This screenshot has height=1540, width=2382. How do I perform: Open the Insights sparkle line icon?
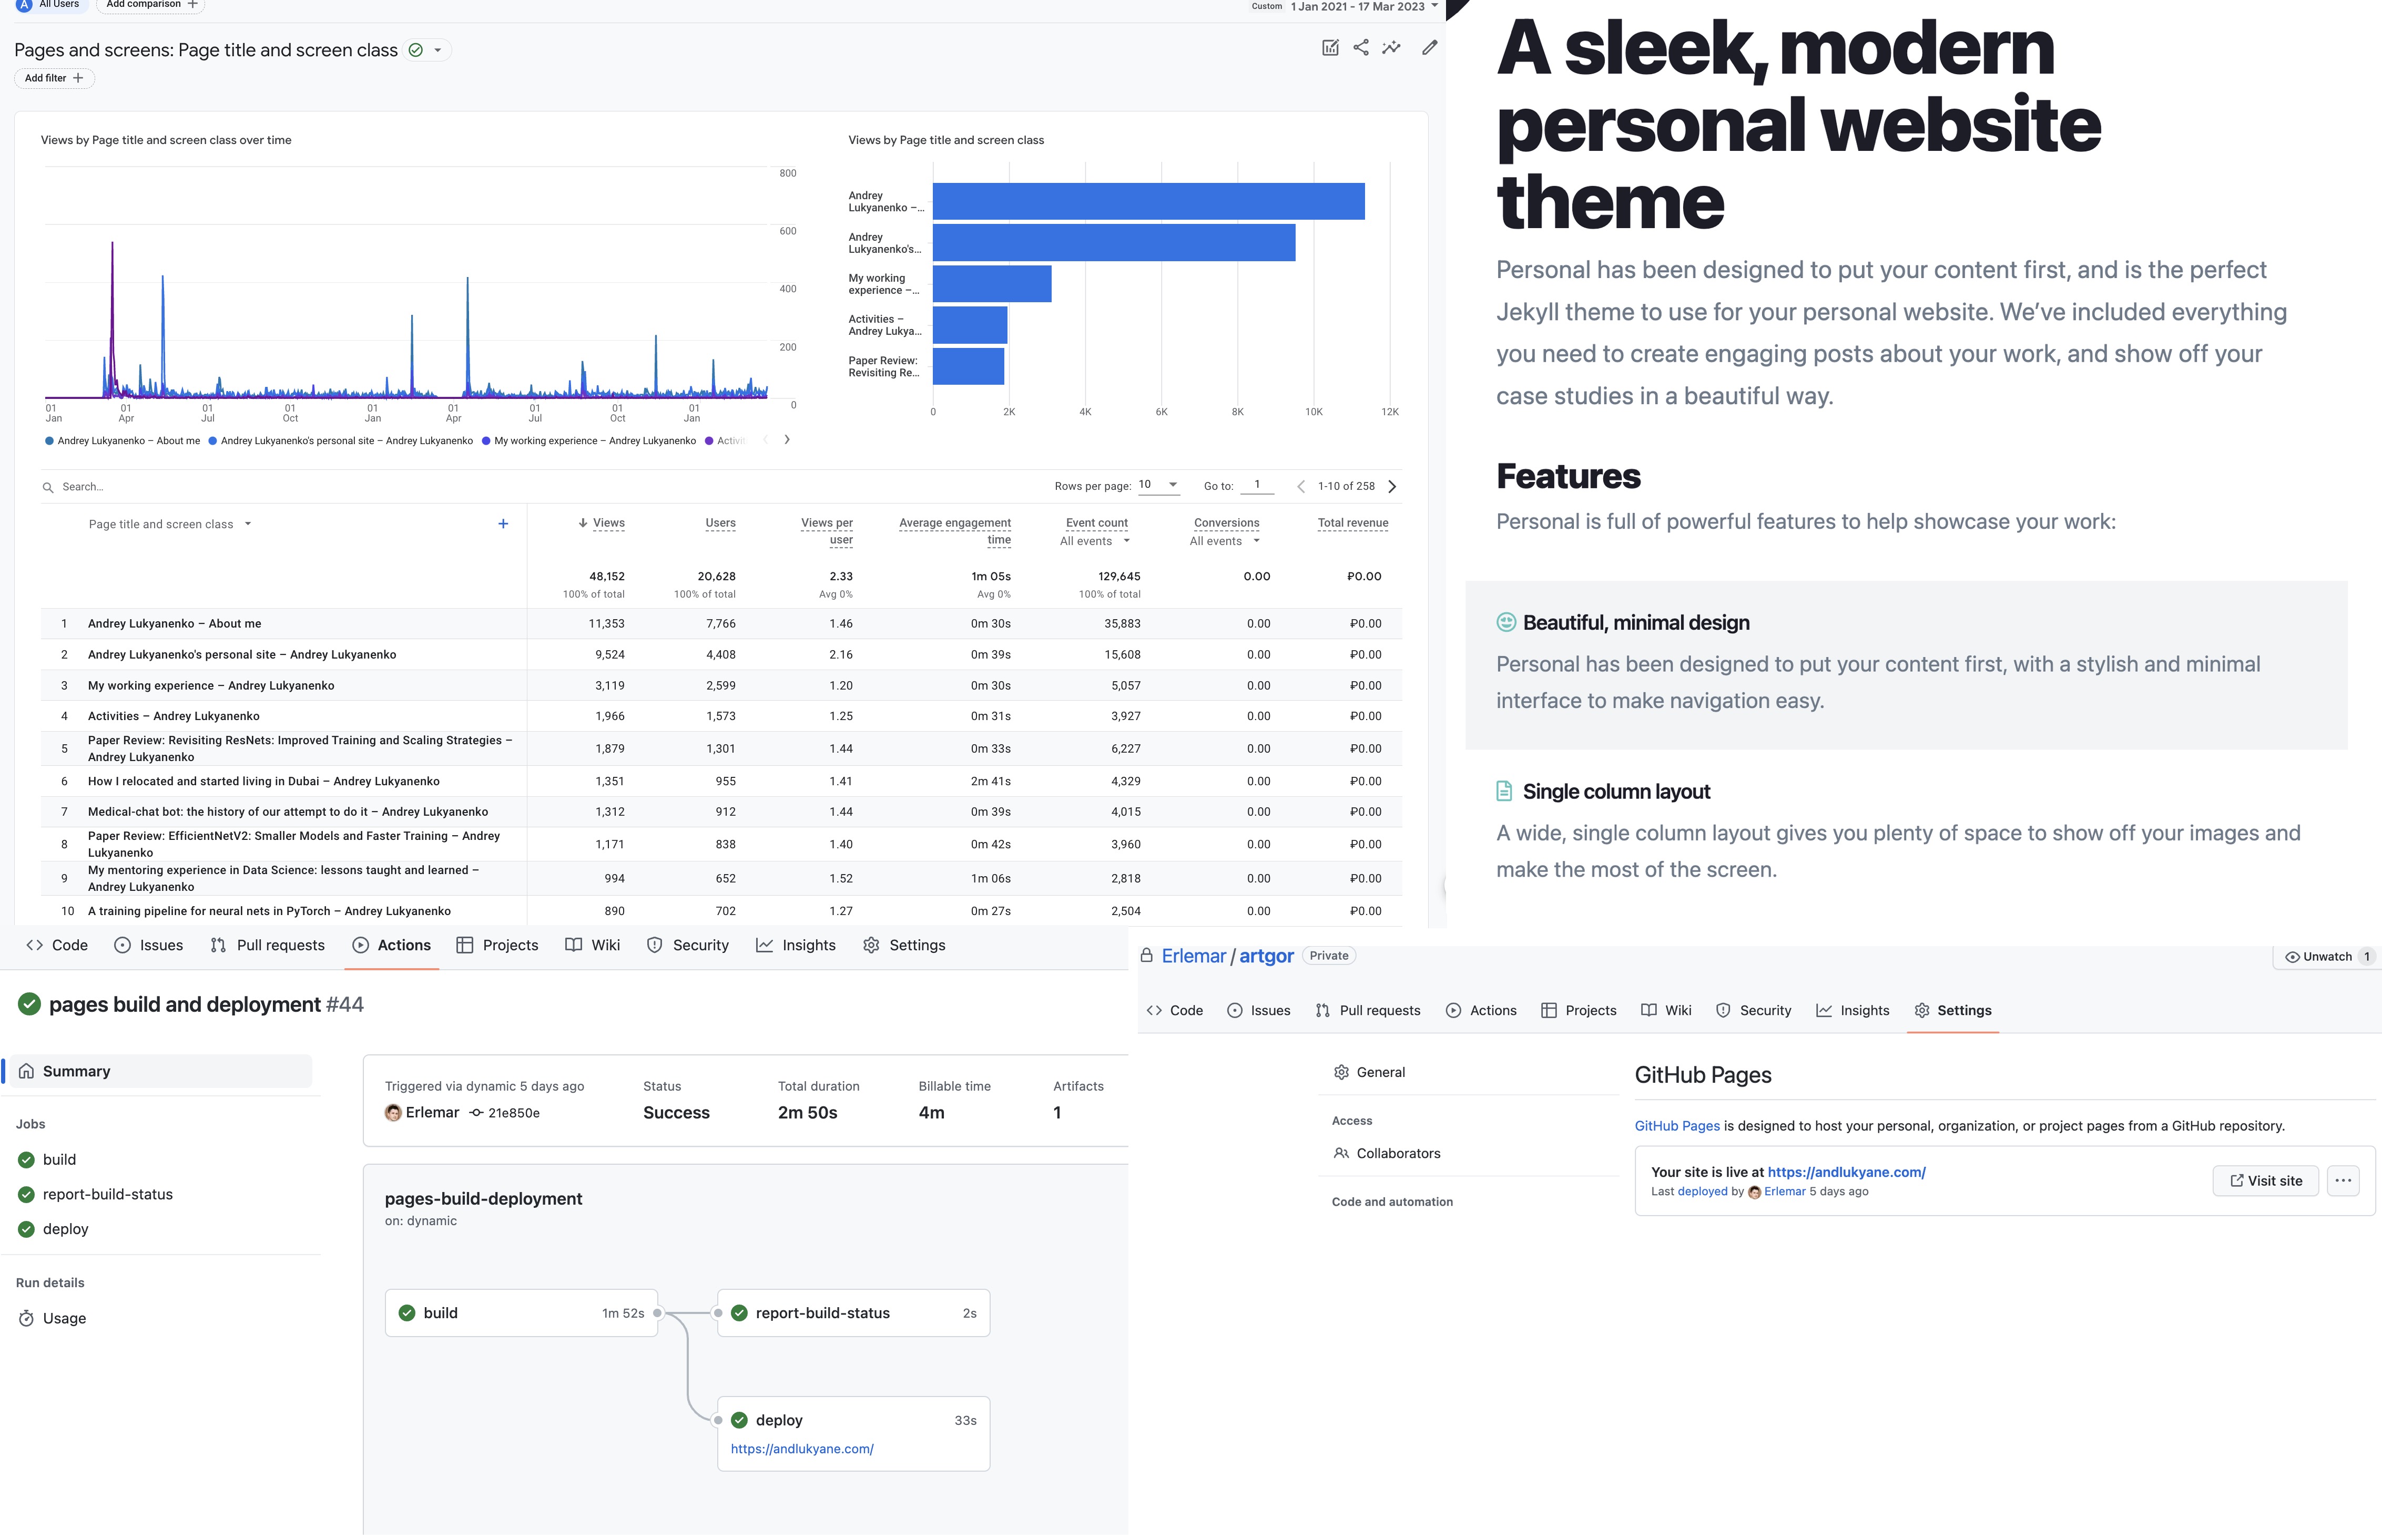(x=1391, y=47)
